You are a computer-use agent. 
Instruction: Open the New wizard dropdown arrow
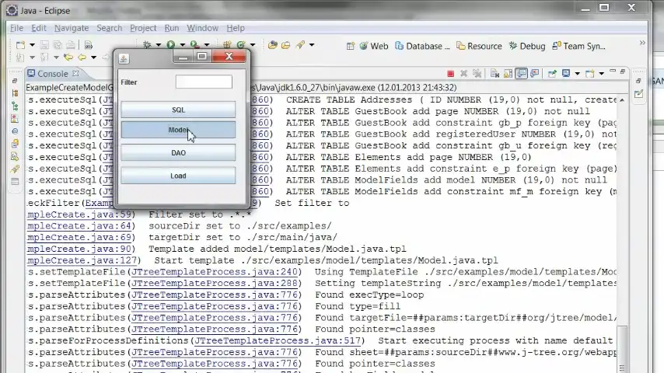[32, 45]
